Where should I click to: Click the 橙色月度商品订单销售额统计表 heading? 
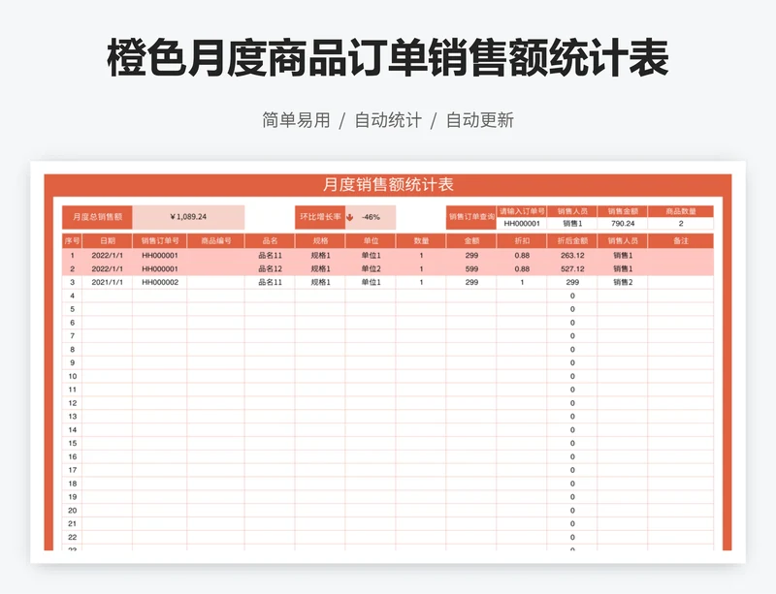pyautogui.click(x=388, y=58)
